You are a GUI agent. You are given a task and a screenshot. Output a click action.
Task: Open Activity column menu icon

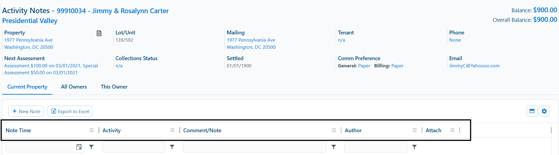click(172, 130)
